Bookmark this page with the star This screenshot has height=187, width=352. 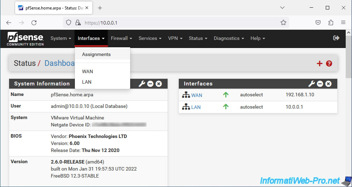tap(283, 22)
